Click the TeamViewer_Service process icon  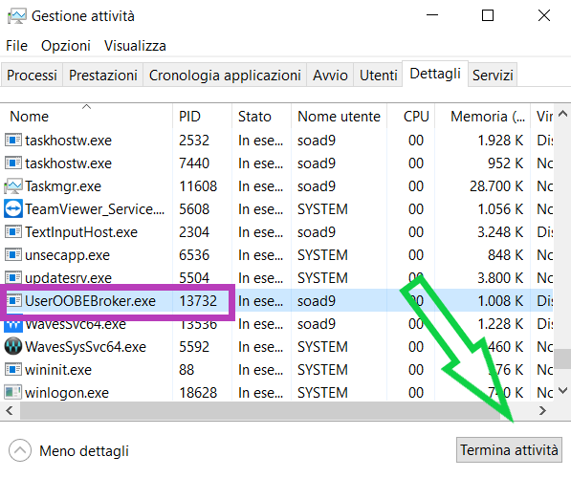tap(13, 209)
